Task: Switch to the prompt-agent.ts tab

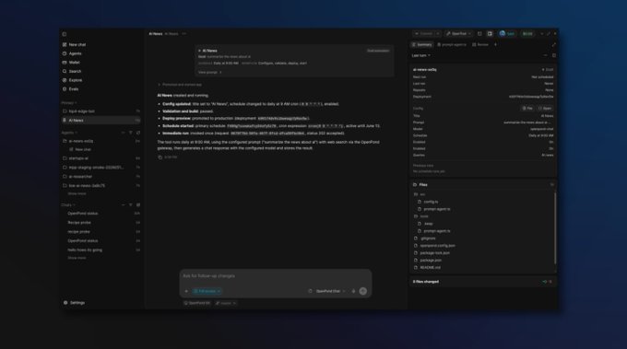Action: click(x=452, y=45)
